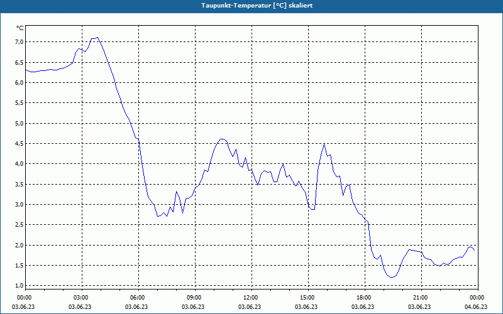This screenshot has width=503, height=314.
Task: Pick the 1,5 y-axis value
Action: coord(19,265)
